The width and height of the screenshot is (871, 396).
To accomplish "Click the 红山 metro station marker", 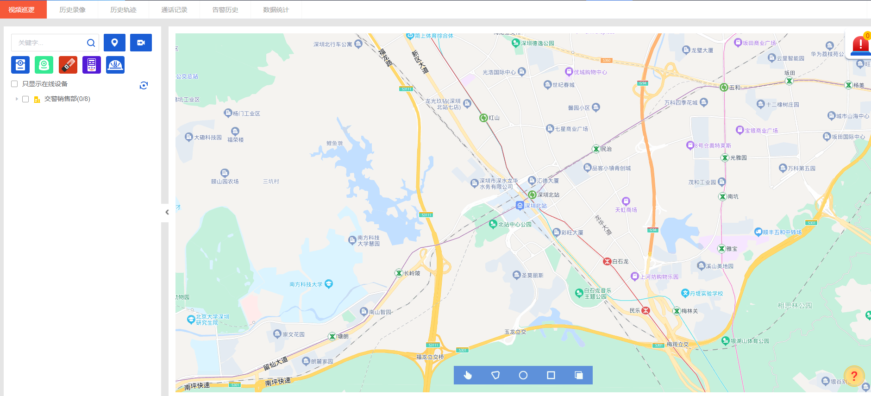I will click(483, 118).
